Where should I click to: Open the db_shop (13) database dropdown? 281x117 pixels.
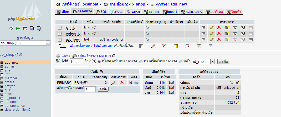pos(25,43)
